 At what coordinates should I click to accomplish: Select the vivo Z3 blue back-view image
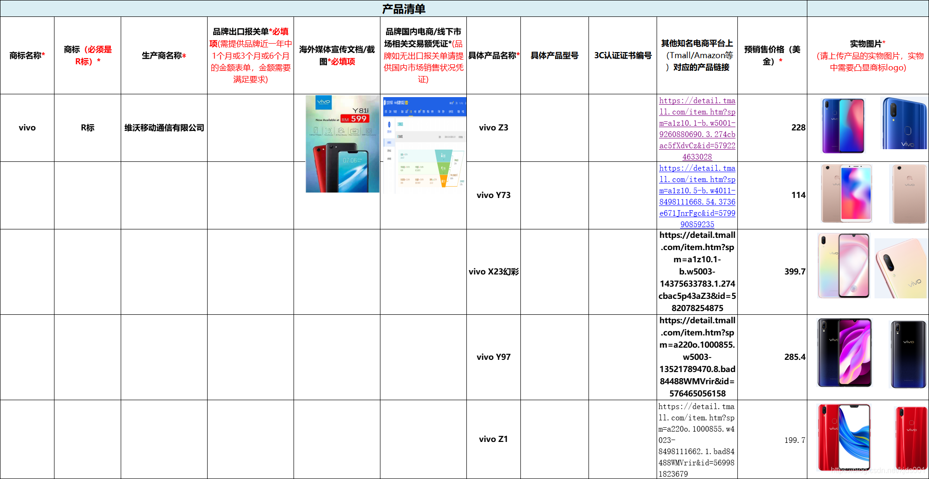[903, 123]
